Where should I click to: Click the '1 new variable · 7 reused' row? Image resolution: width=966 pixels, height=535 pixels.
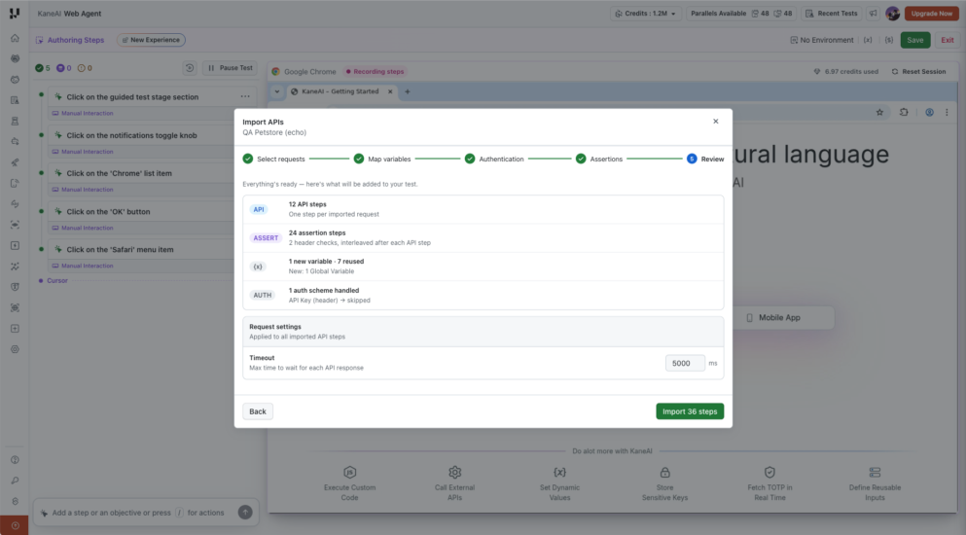coord(483,267)
